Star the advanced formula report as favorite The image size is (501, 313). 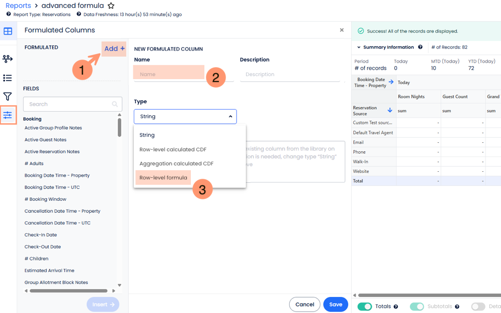111,6
